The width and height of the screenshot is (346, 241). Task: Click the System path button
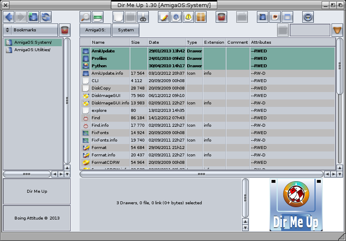(x=126, y=30)
